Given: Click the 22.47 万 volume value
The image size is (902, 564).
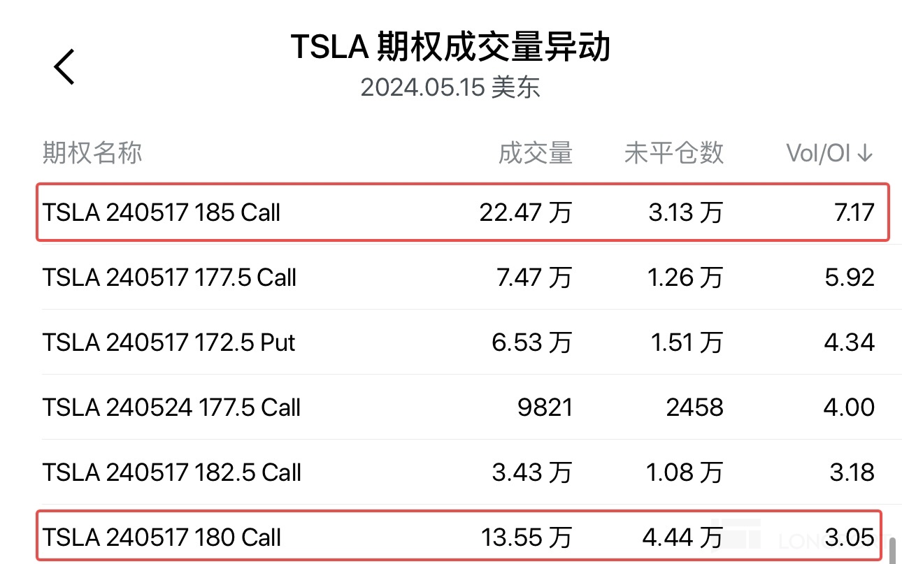Looking at the screenshot, I should point(525,212).
